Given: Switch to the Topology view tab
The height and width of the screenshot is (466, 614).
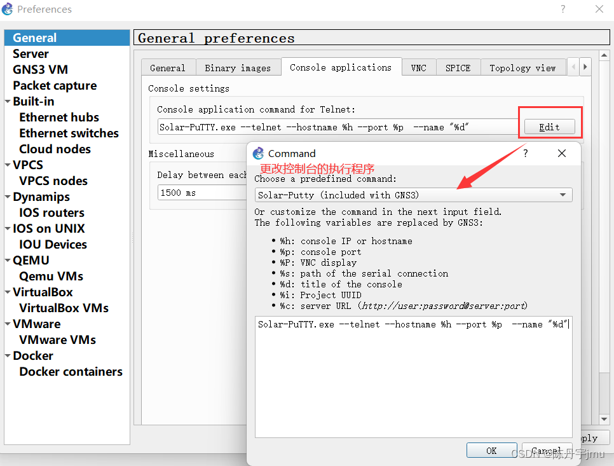Looking at the screenshot, I should click(522, 68).
